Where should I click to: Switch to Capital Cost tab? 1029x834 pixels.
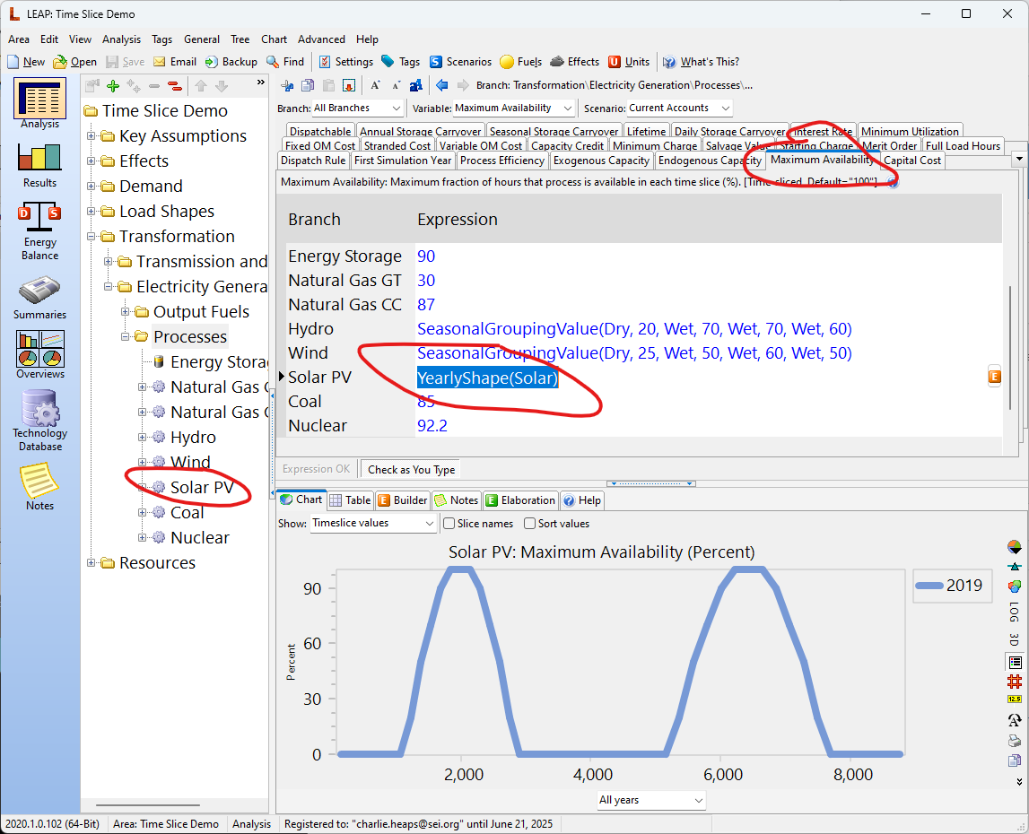coord(912,161)
